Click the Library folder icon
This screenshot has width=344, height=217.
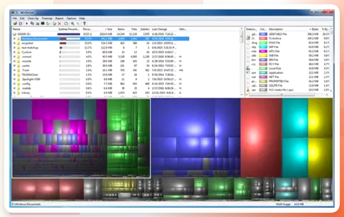[19, 93]
